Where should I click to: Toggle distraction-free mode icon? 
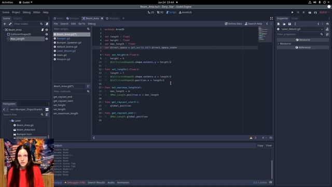271,19
